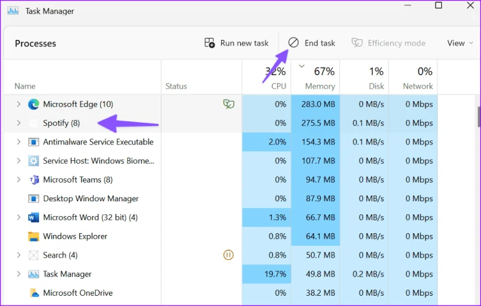This screenshot has height=306, width=481.
Task: Select the Microsoft OneDrive row name
Action: point(78,293)
